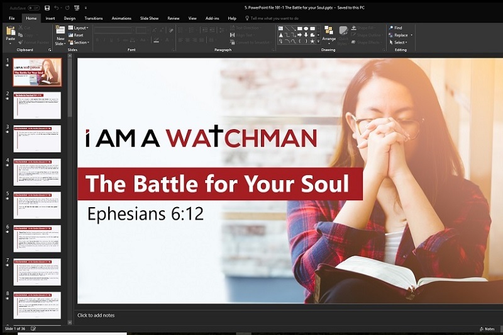Click the spell check icon in the status bar
Image resolution: width=503 pixels, height=335 pixels.
[x=33, y=329]
